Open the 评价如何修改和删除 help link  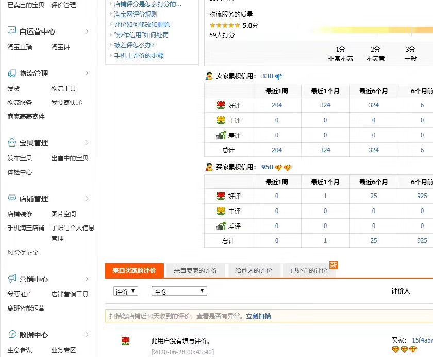pos(142,25)
